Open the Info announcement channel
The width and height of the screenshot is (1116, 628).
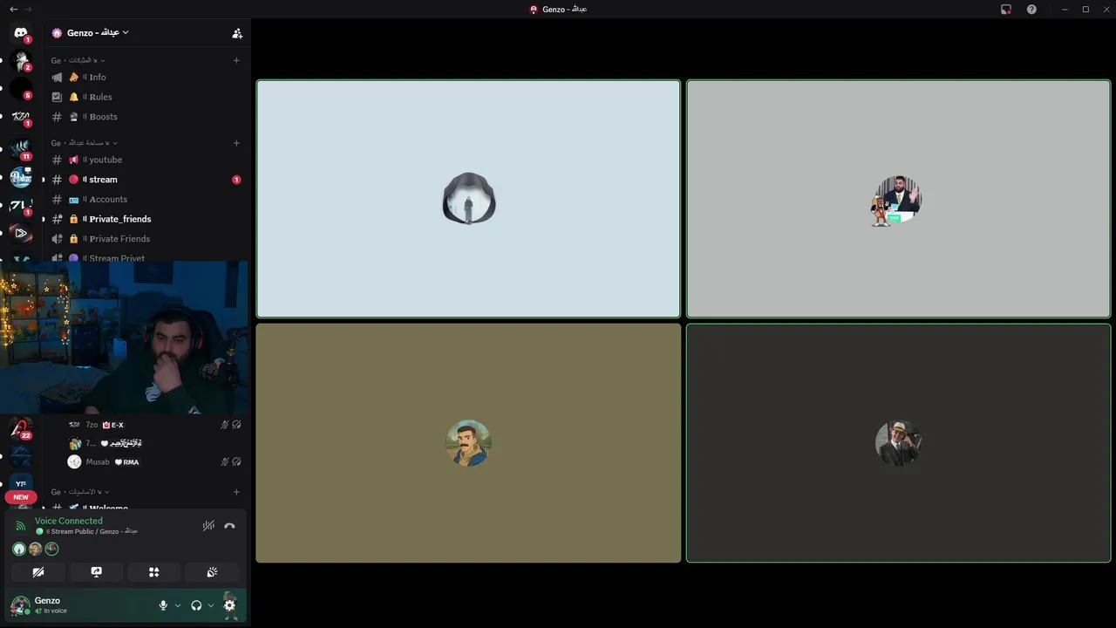(146, 77)
